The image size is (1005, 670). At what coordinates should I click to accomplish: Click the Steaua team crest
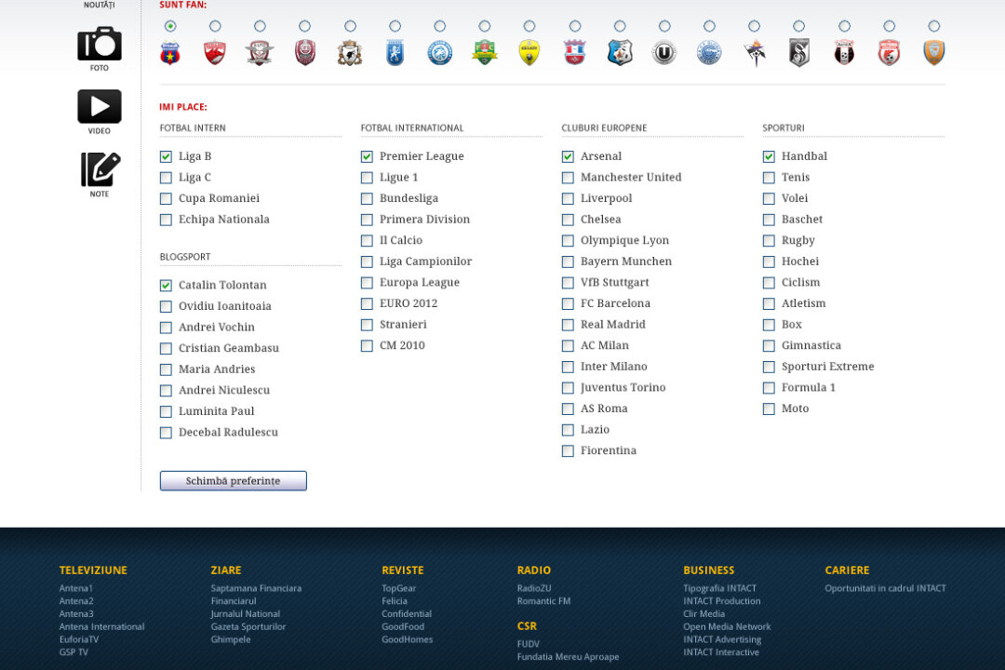169,53
